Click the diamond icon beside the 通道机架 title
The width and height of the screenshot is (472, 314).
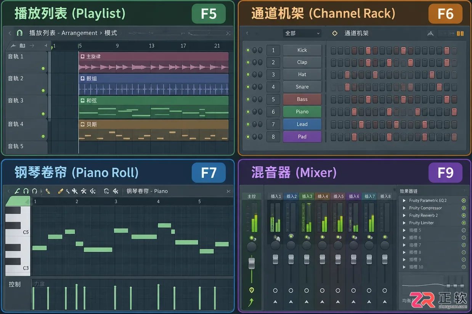pos(335,33)
